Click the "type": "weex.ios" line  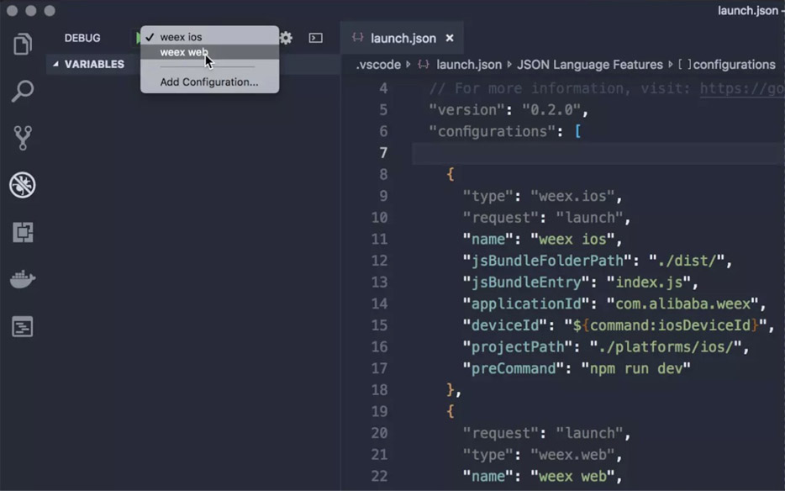click(542, 197)
